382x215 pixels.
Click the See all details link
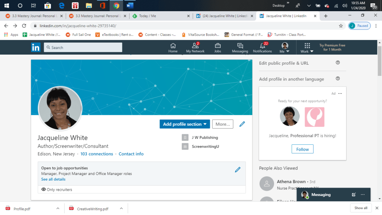tap(53, 179)
